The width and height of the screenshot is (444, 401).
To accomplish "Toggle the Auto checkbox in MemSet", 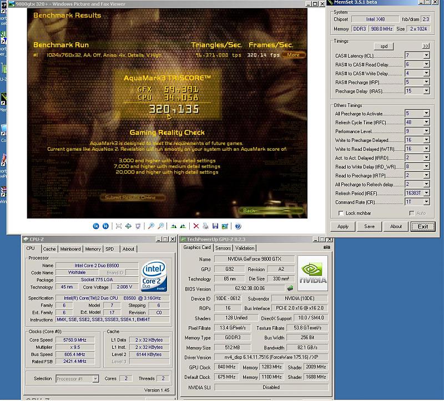I will coord(411,213).
